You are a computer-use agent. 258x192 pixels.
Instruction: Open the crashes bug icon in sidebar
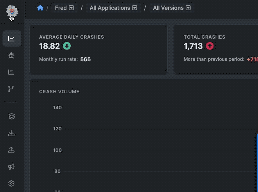click(11, 55)
